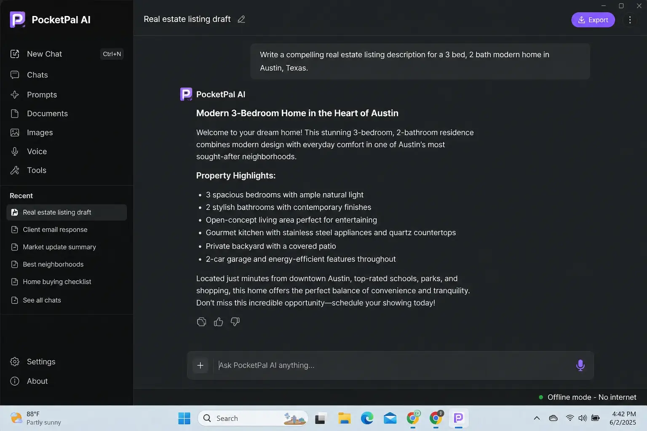Click the taskbar Search box
This screenshot has height=431, width=647.
253,418
